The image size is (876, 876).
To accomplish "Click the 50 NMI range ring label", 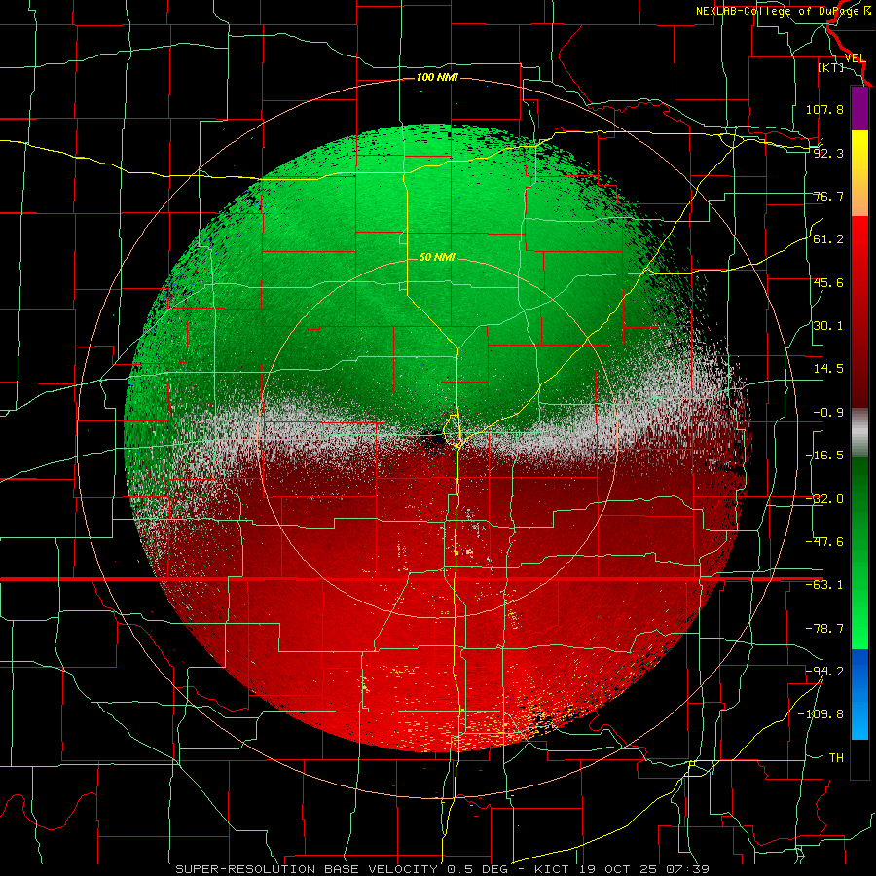I will (x=437, y=258).
